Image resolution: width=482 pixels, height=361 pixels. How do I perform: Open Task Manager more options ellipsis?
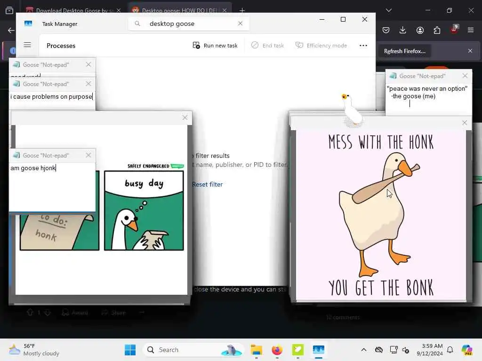click(363, 46)
